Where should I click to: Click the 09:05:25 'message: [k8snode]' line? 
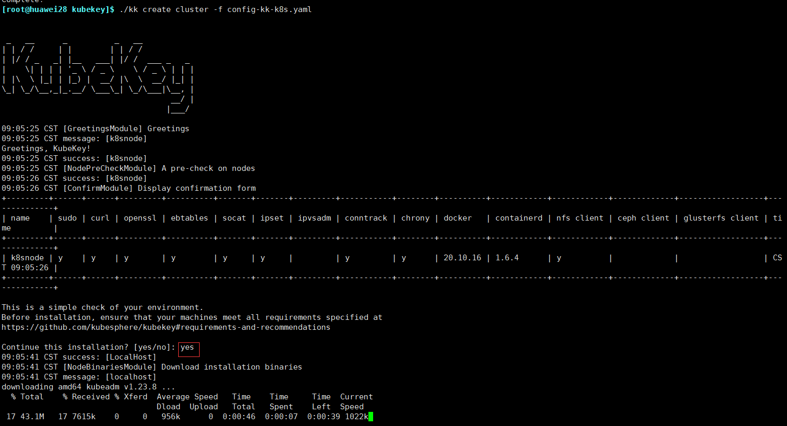pyautogui.click(x=74, y=139)
